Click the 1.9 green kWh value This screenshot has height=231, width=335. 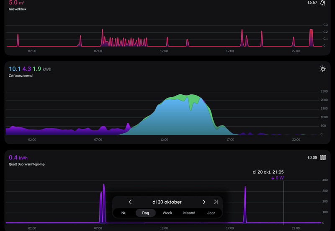[37, 69]
